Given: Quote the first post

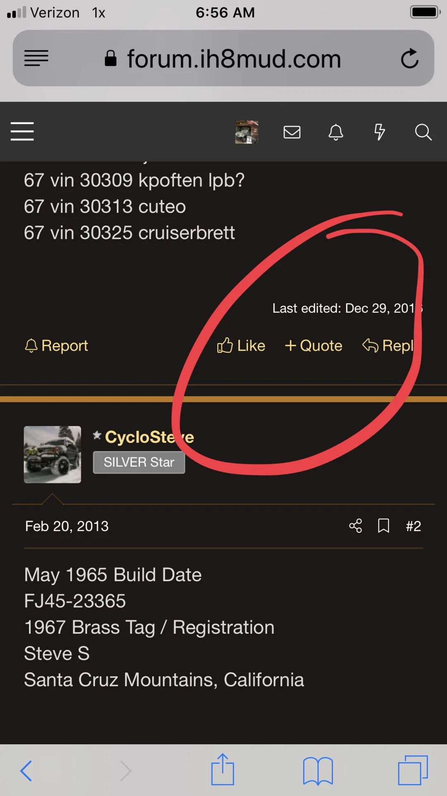Looking at the screenshot, I should 313,346.
